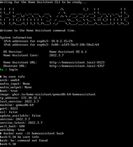Click the image ghcr.io qemux86-64-homeassistant line
The height and width of the screenshot is (147, 133).
click(x=48, y=94)
